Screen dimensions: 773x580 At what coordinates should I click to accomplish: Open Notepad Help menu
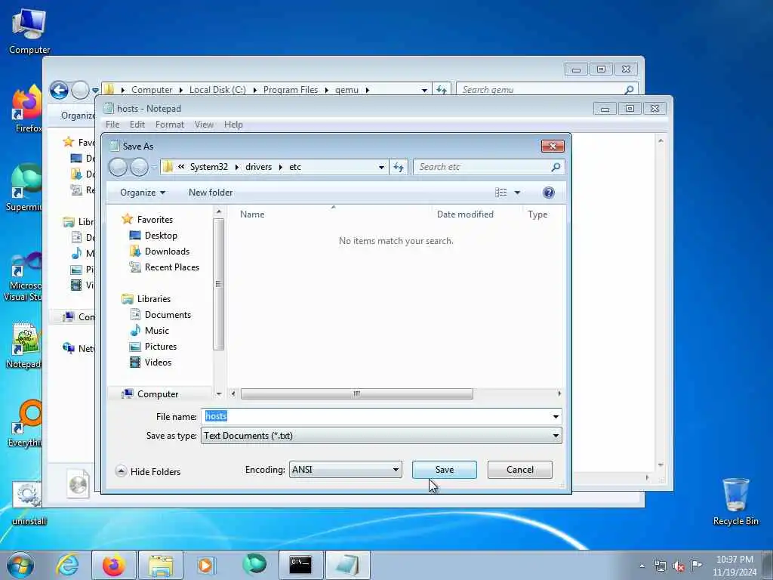coord(233,125)
